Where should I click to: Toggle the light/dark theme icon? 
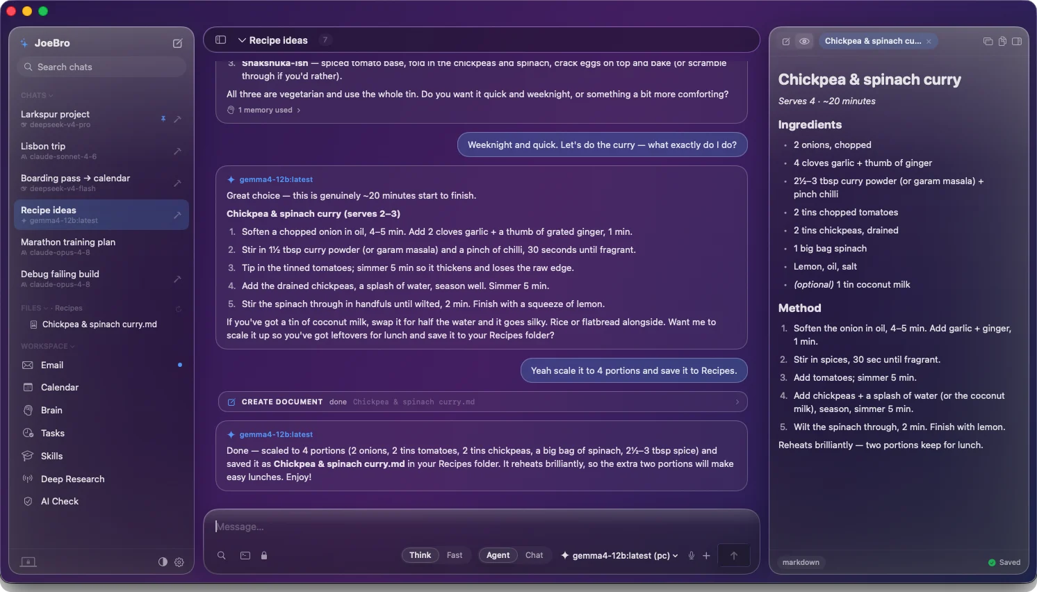[x=163, y=562]
